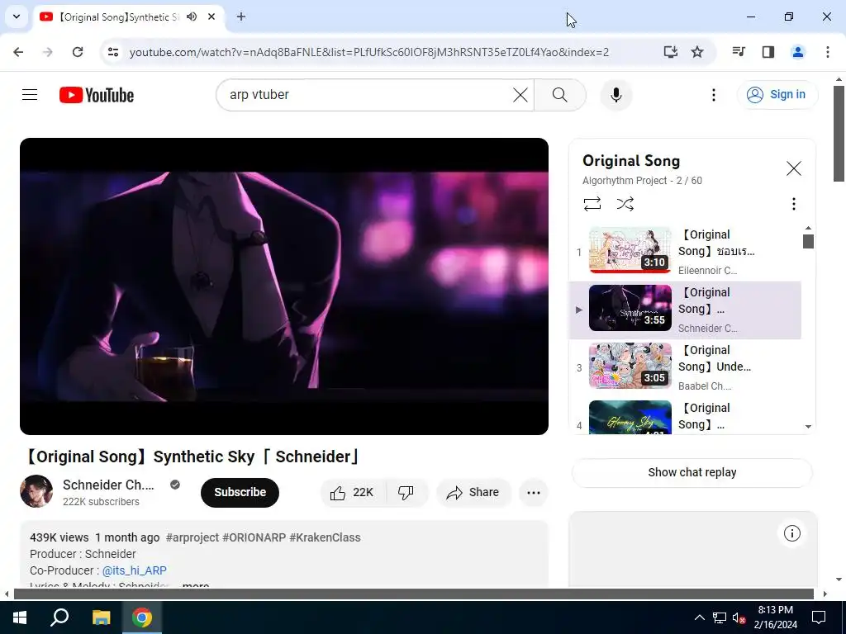Viewport: 846px width, 634px height.
Task: Open Windows Start menu
Action: pos(20,617)
